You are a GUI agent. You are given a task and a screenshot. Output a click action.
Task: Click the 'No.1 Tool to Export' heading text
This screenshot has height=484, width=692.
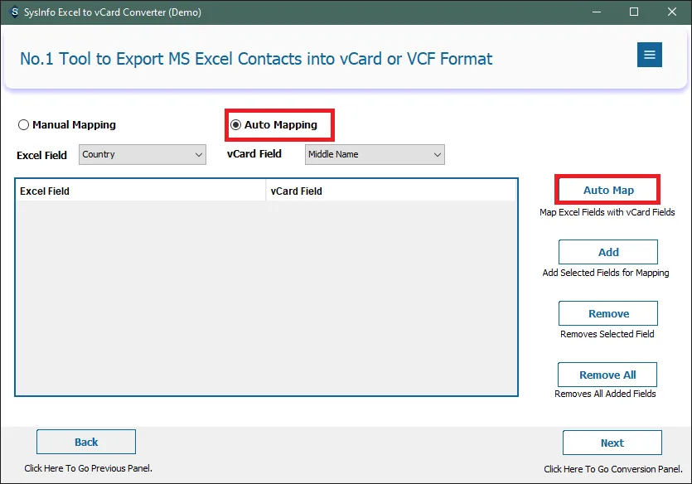256,59
